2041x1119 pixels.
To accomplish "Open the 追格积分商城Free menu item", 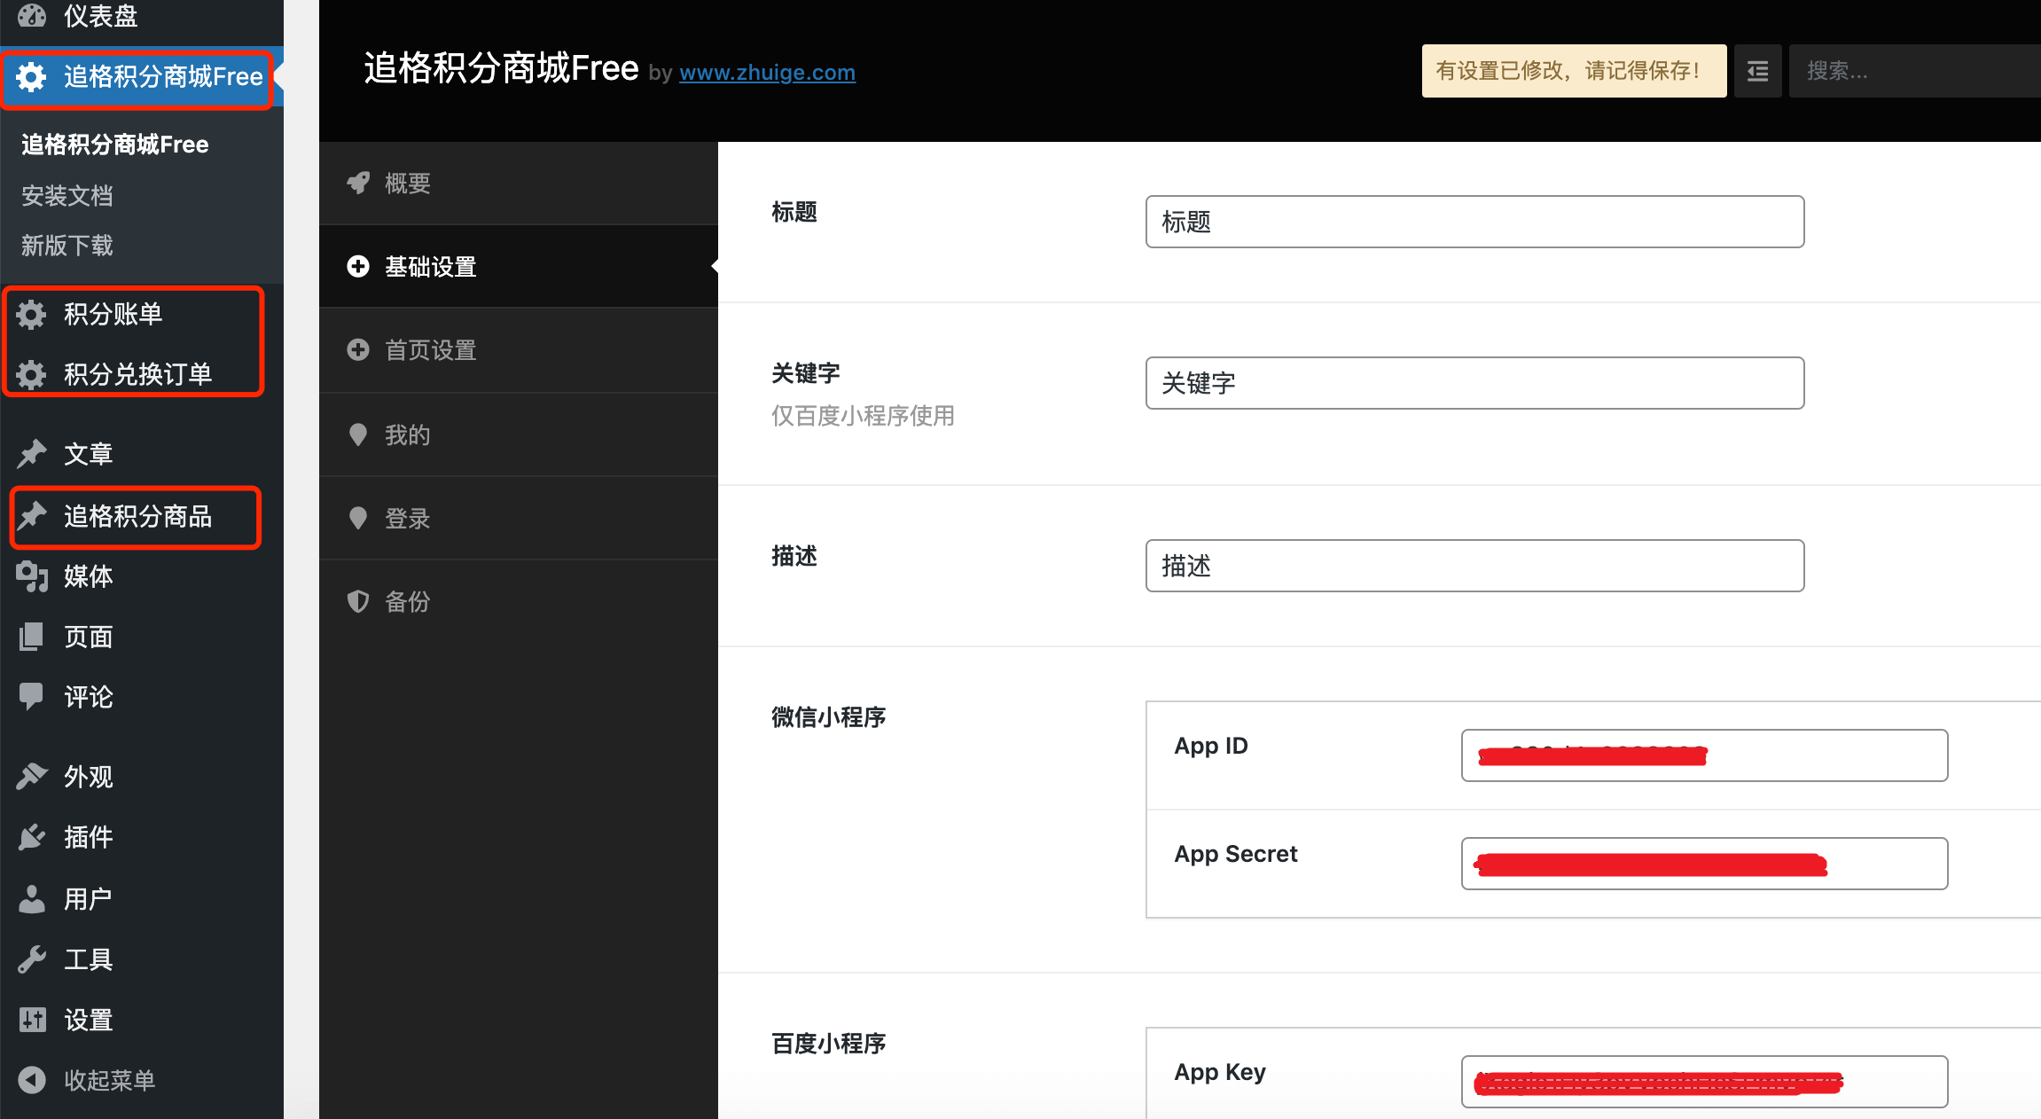I will tap(142, 77).
